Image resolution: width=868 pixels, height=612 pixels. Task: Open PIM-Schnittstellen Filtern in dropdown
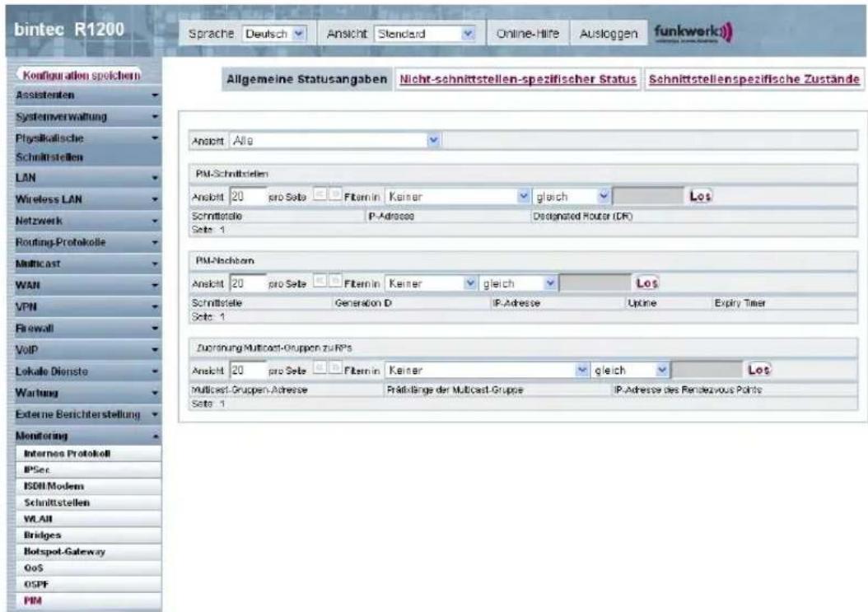point(458,197)
